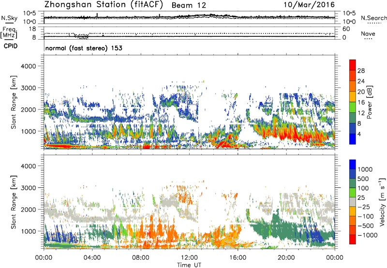The height and width of the screenshot is (268, 387).
Task: Click the velocity panel 'Slant Range [km]' label
Action: pos(14,202)
